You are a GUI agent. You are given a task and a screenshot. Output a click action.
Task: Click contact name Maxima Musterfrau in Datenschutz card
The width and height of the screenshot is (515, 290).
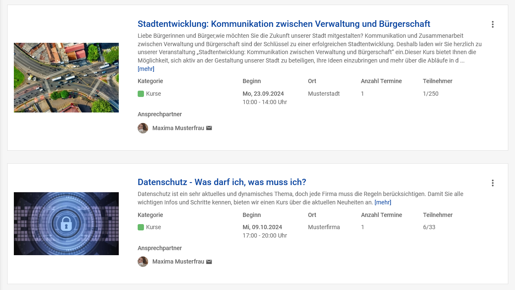coord(178,262)
